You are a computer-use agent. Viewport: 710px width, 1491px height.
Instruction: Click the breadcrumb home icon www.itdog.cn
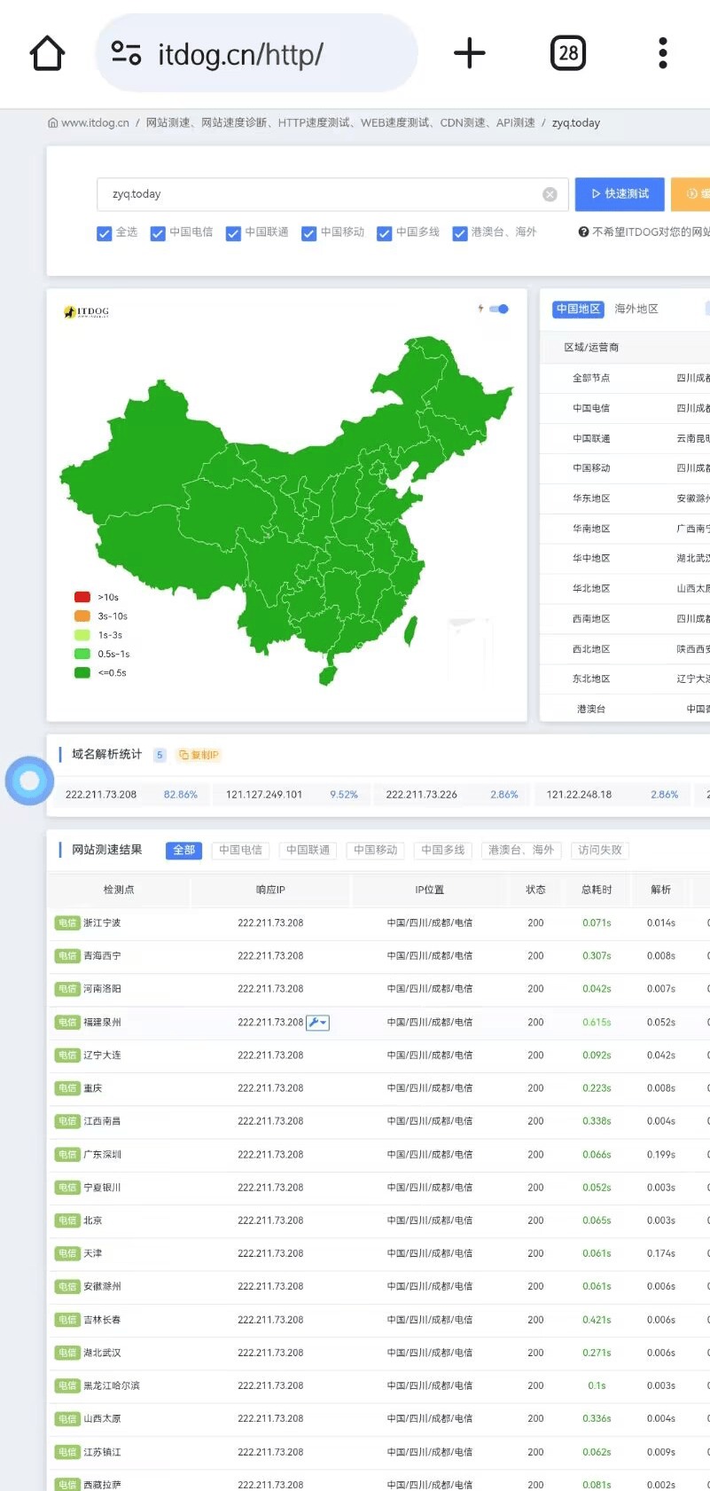(89, 123)
